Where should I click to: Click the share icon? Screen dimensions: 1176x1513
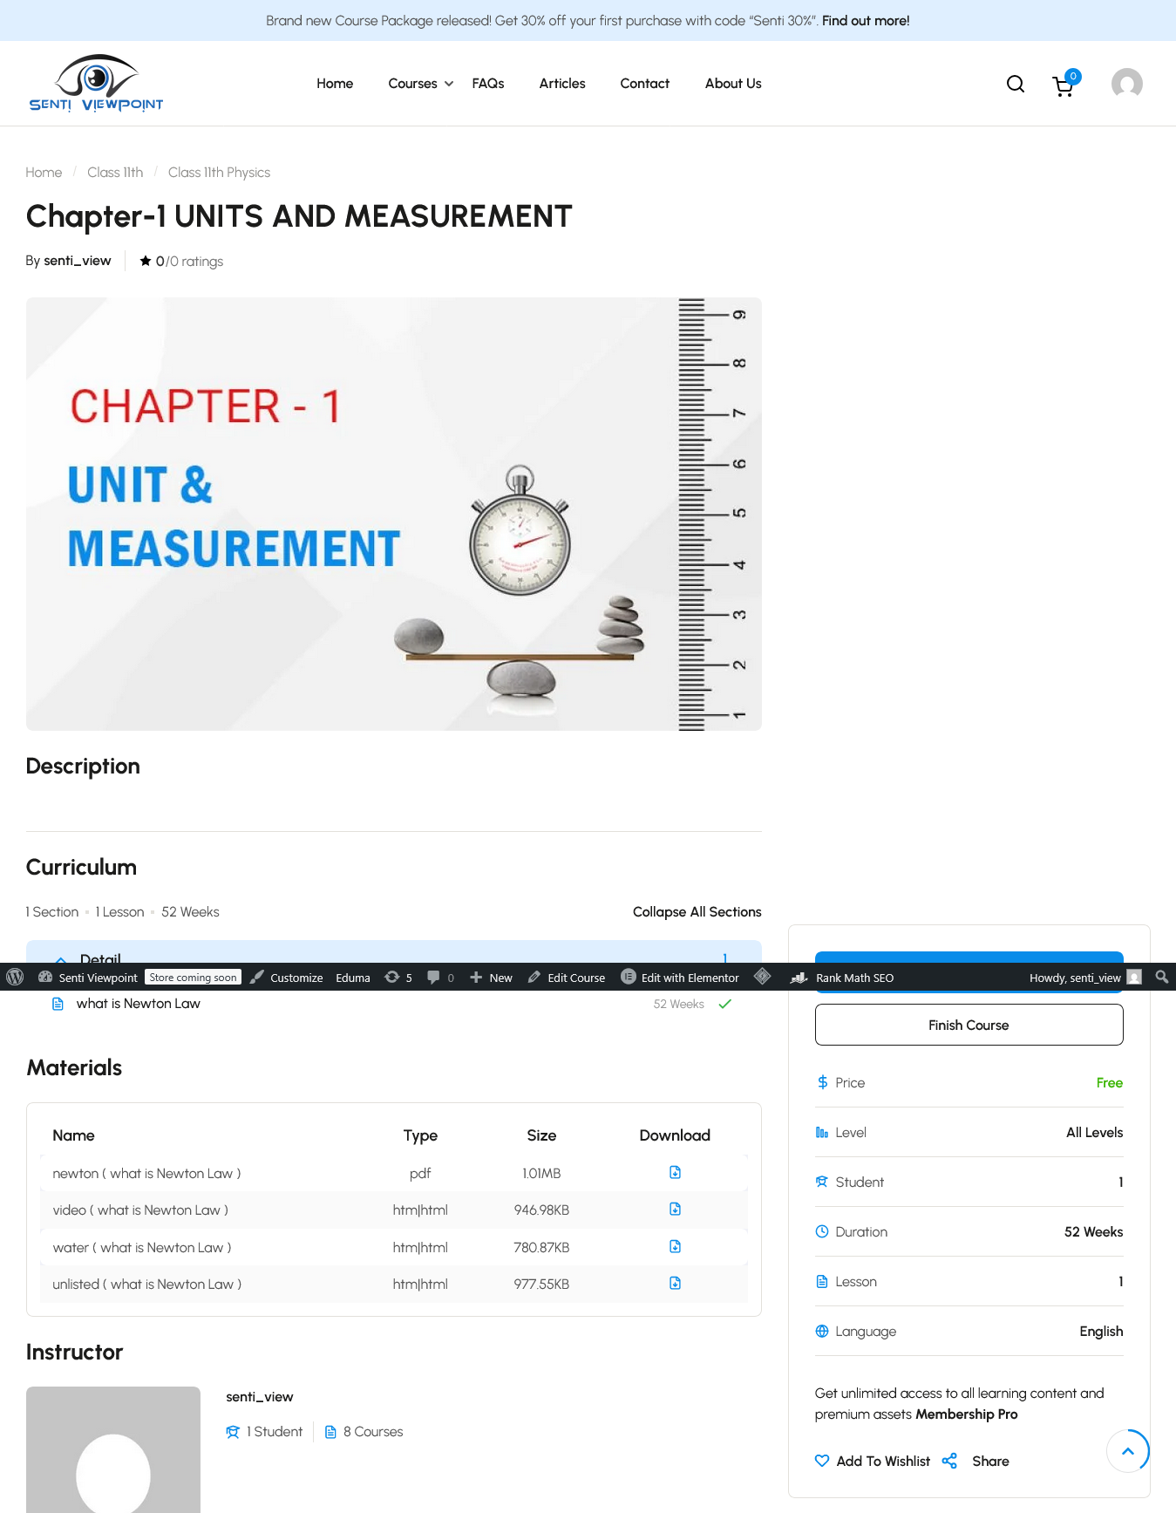click(x=949, y=1461)
